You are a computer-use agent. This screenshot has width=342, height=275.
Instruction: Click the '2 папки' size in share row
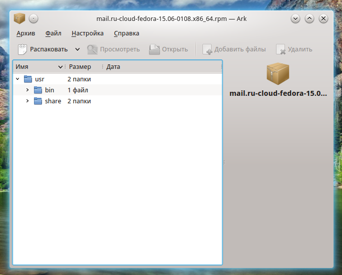[x=79, y=101]
